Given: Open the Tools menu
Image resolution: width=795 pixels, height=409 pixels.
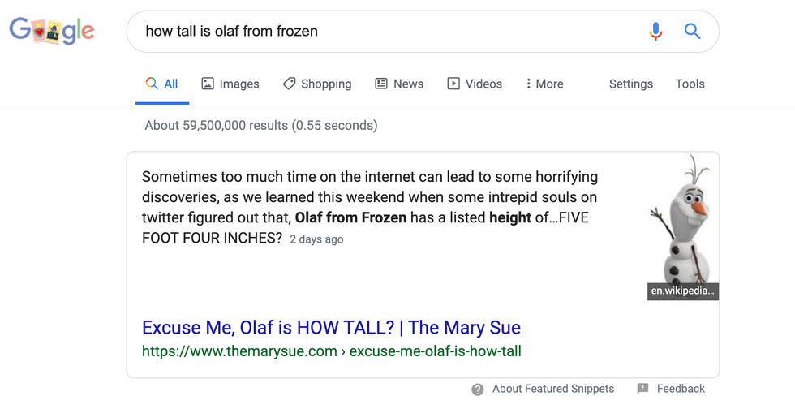Looking at the screenshot, I should (690, 84).
